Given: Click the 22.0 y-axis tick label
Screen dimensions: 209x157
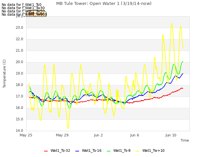Looking at the screenshot, I should click(20, 39).
